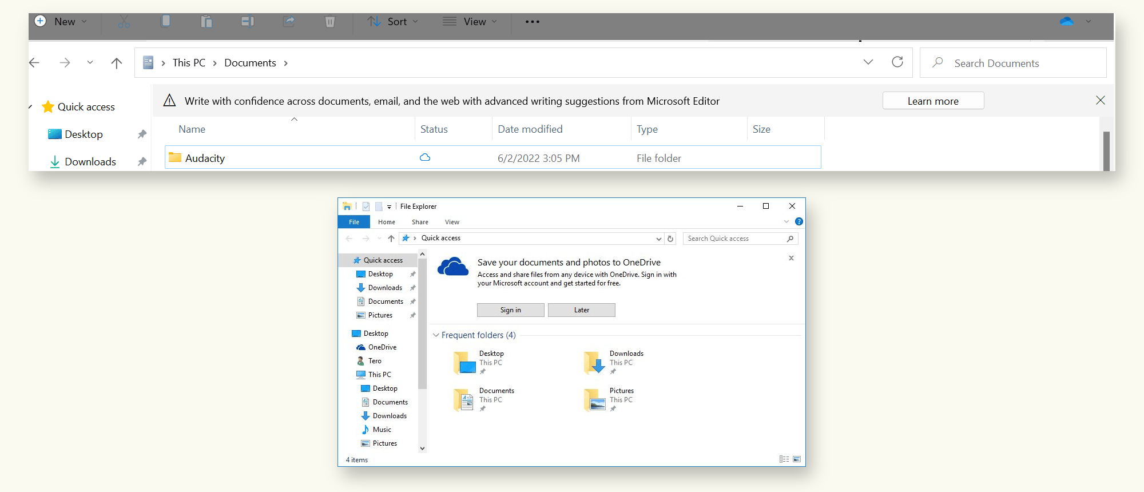The image size is (1144, 492).
Task: Expand the address bar history dropdown in Documents window
Action: [x=868, y=62]
